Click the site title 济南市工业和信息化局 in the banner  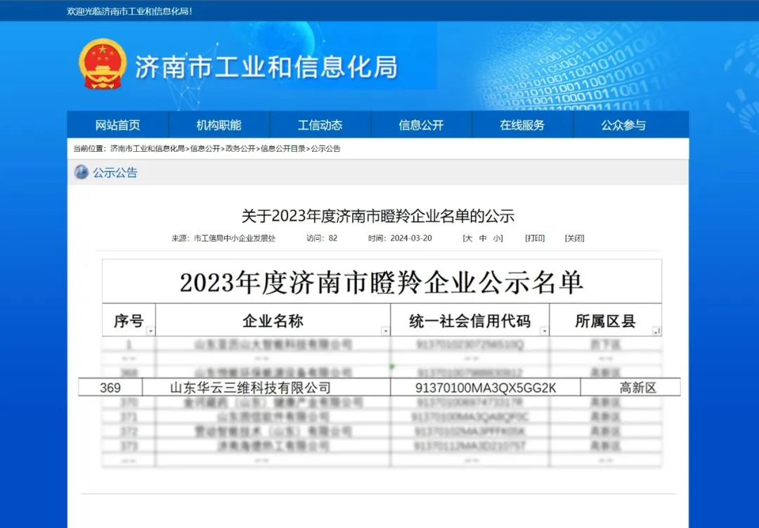266,66
